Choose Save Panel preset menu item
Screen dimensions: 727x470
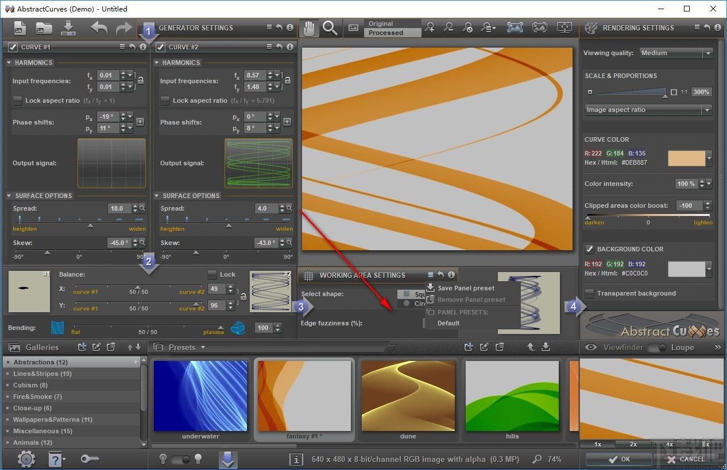(466, 288)
